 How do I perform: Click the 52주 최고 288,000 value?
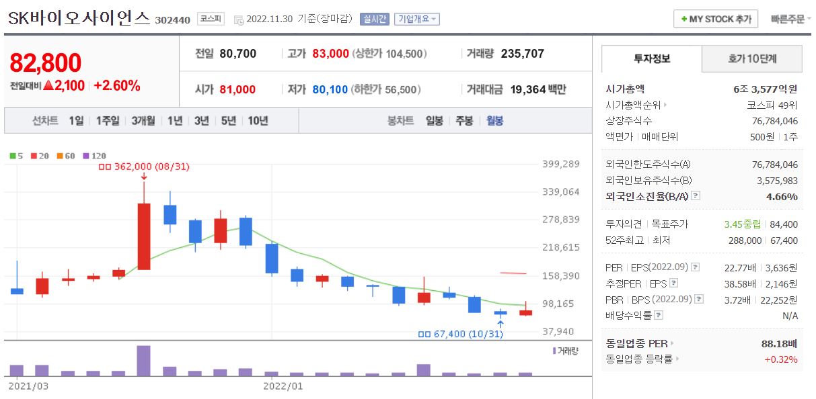click(745, 240)
